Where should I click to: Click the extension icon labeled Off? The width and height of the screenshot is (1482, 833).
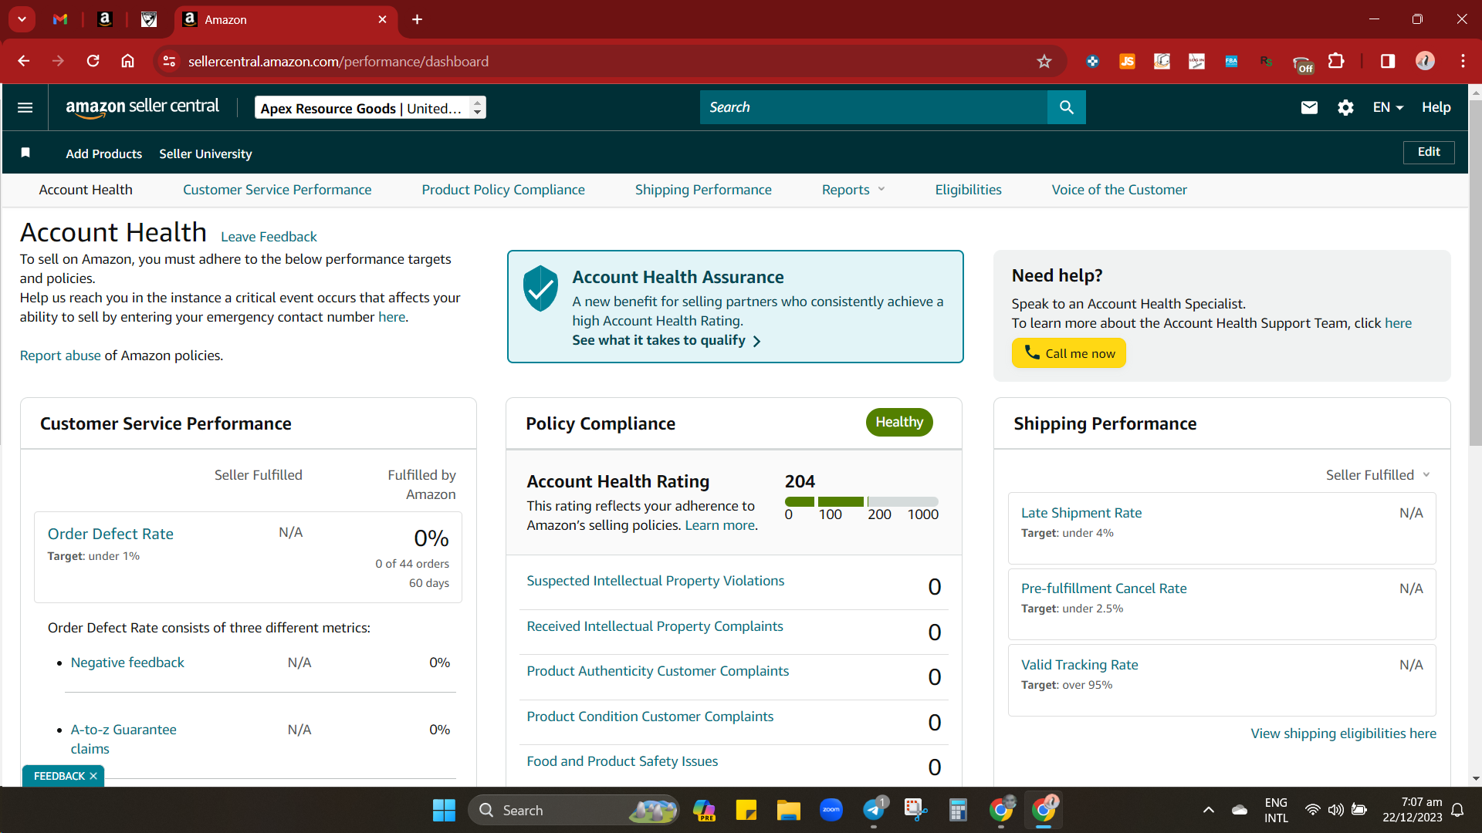pos(1303,63)
